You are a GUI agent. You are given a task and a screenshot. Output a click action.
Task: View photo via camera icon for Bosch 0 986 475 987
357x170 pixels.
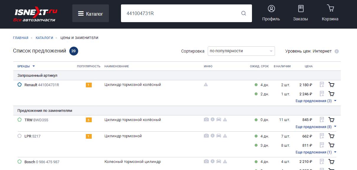(206, 161)
